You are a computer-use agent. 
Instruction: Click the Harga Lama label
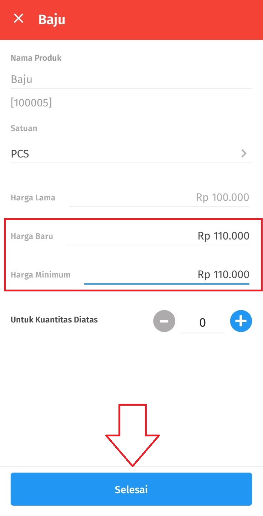point(33,197)
